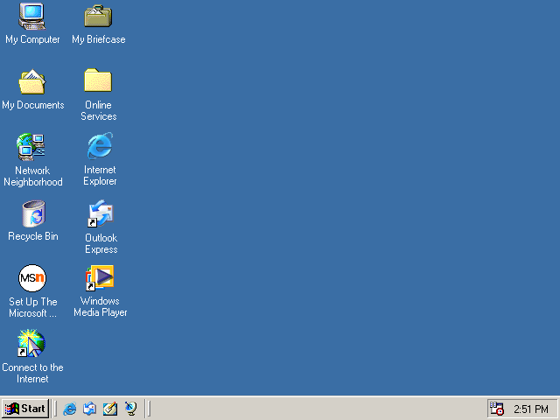Open the Start menu

click(25, 409)
